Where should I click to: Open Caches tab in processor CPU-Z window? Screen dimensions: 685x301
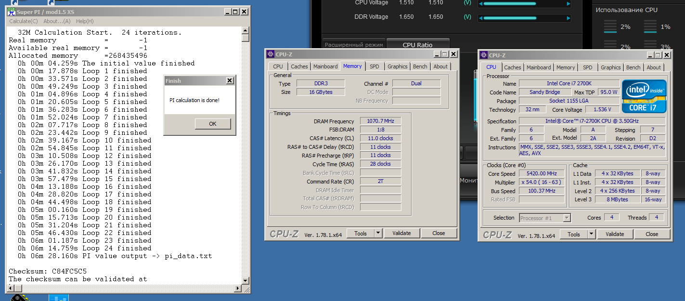pyautogui.click(x=512, y=67)
